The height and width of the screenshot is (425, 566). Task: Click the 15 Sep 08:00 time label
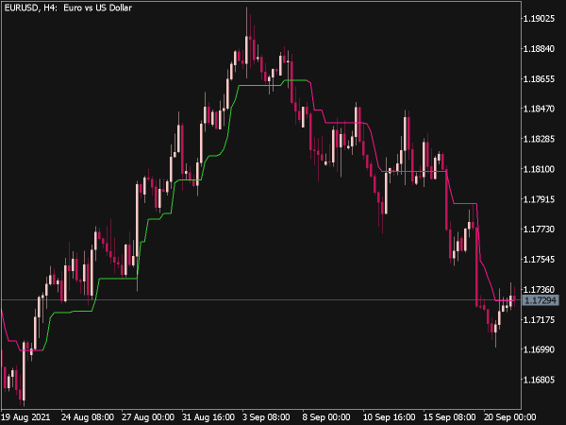pos(449,417)
